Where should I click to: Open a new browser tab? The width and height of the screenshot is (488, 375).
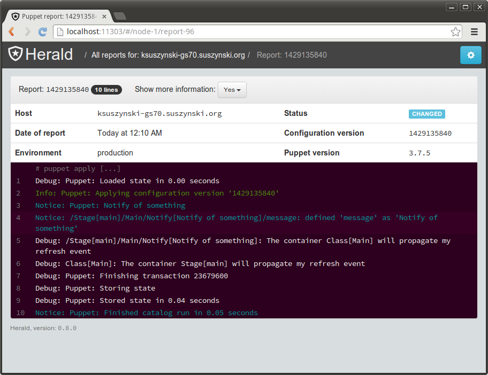pyautogui.click(x=119, y=16)
